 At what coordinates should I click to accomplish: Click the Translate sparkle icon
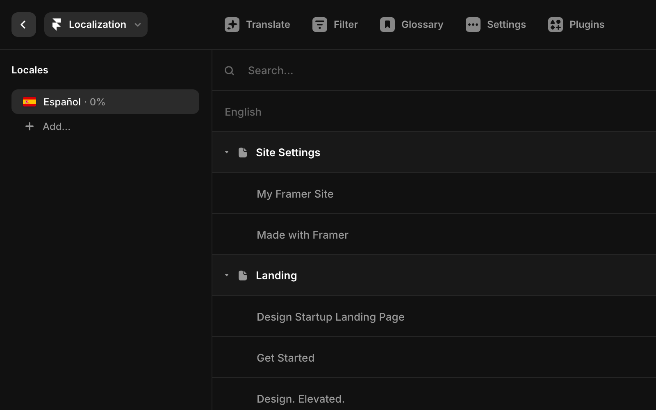pos(232,25)
